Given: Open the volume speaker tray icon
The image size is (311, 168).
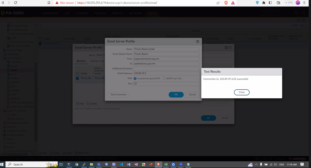Looking at the screenshot, I should (276, 165).
